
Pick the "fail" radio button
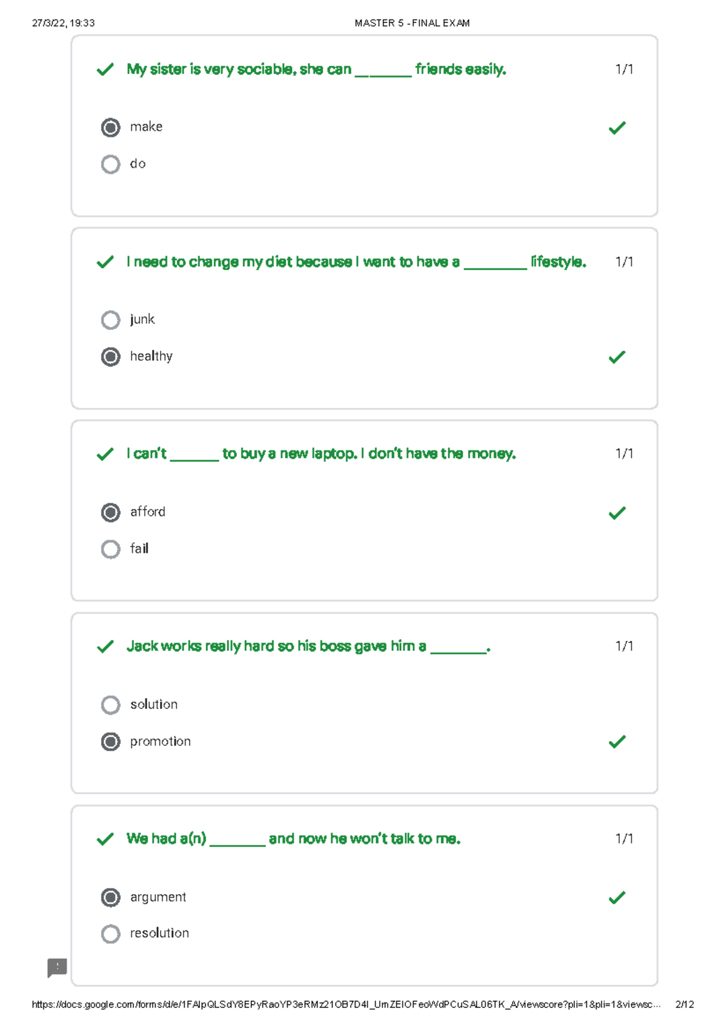tap(110, 549)
